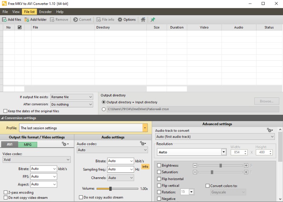Open the video settings gear menu
283x202 pixels.
[x=65, y=144]
